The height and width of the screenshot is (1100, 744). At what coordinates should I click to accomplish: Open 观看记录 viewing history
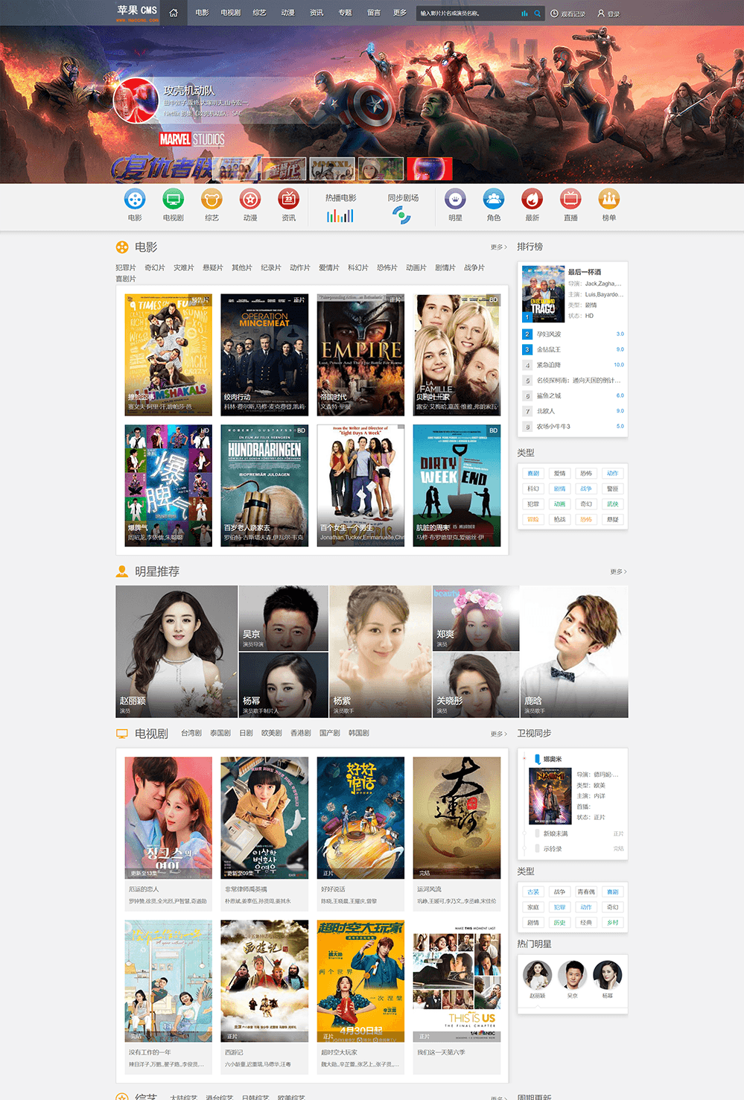[x=568, y=13]
